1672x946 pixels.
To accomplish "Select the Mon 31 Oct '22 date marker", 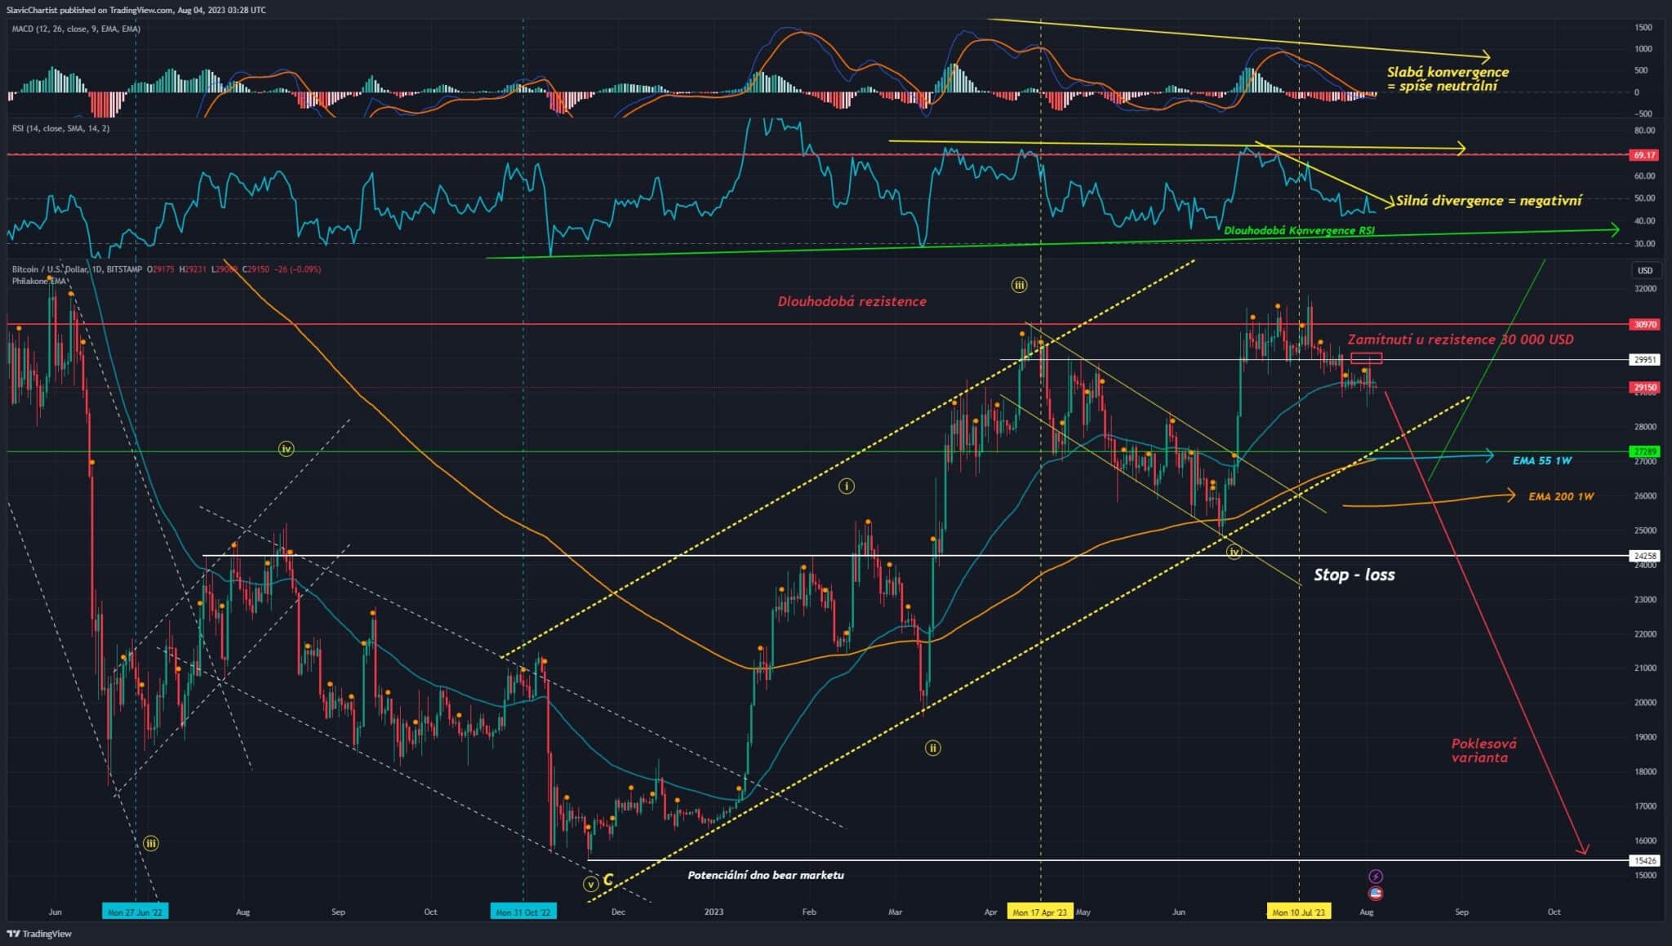I will click(x=523, y=912).
